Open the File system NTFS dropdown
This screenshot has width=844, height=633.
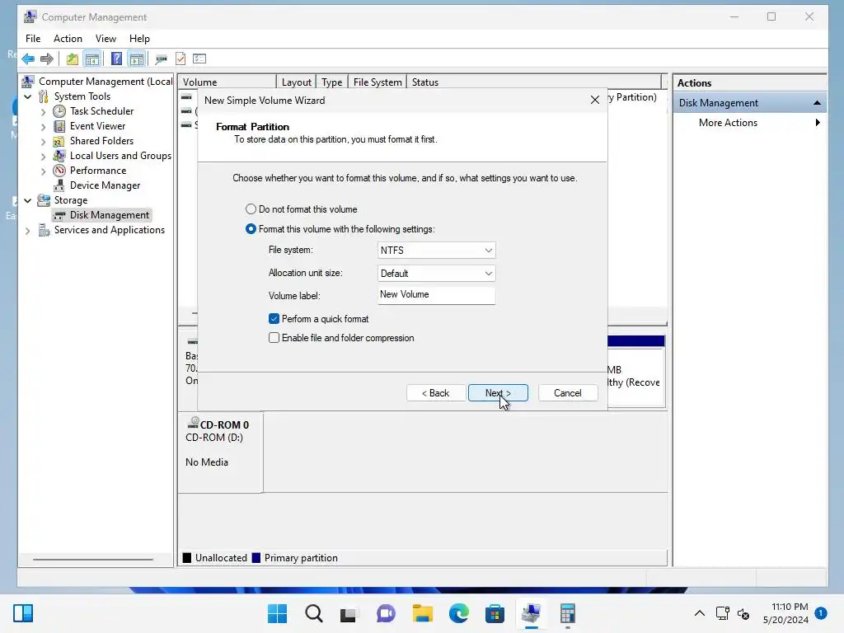click(x=437, y=251)
